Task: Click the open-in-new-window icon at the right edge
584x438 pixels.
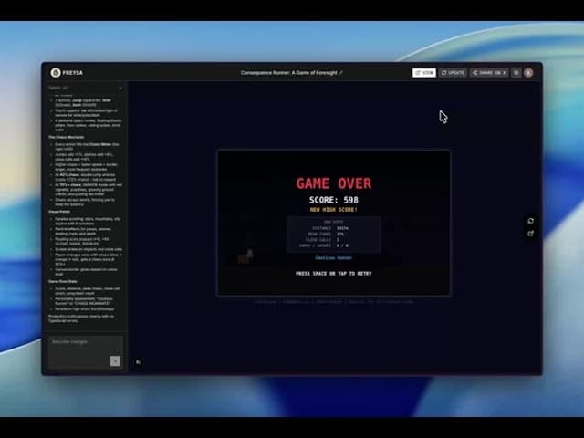Action: pyautogui.click(x=531, y=234)
